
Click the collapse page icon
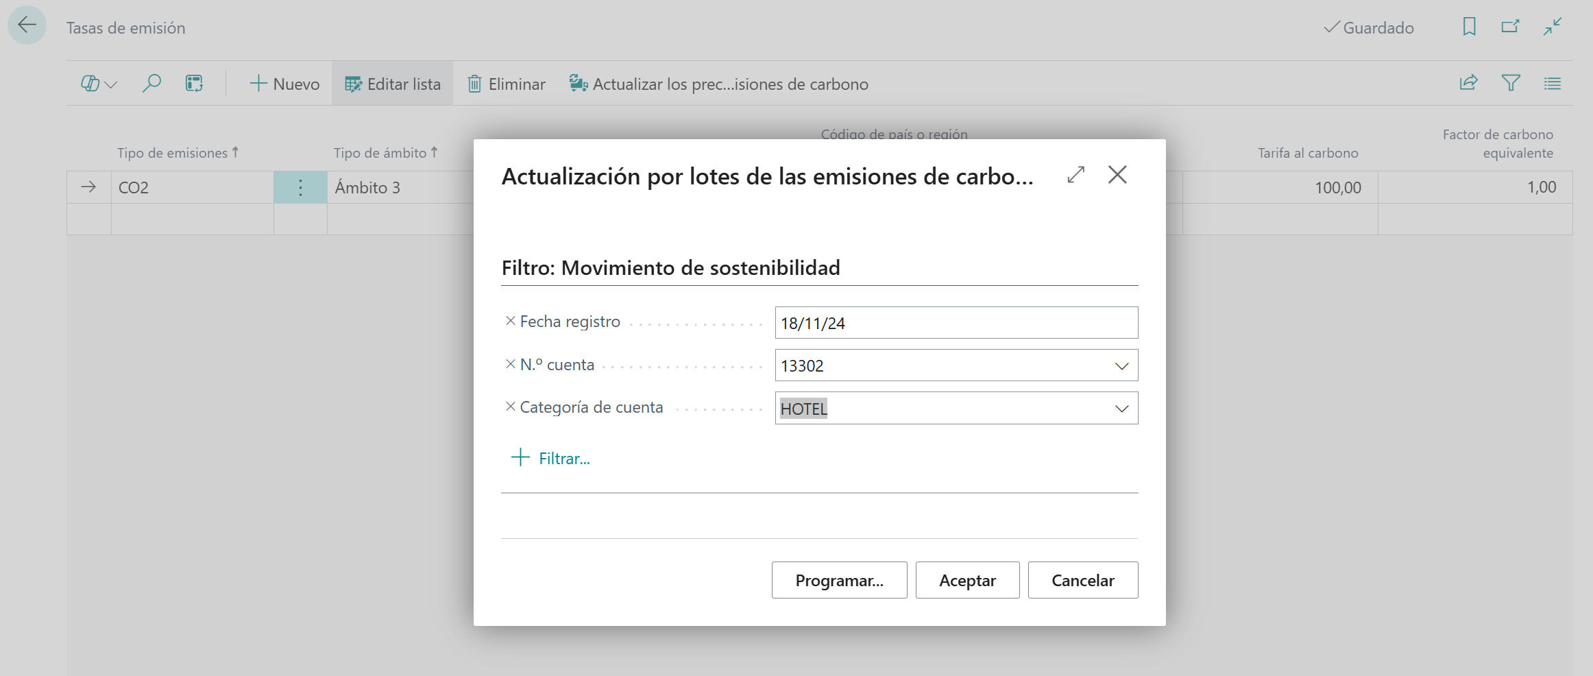(1553, 27)
